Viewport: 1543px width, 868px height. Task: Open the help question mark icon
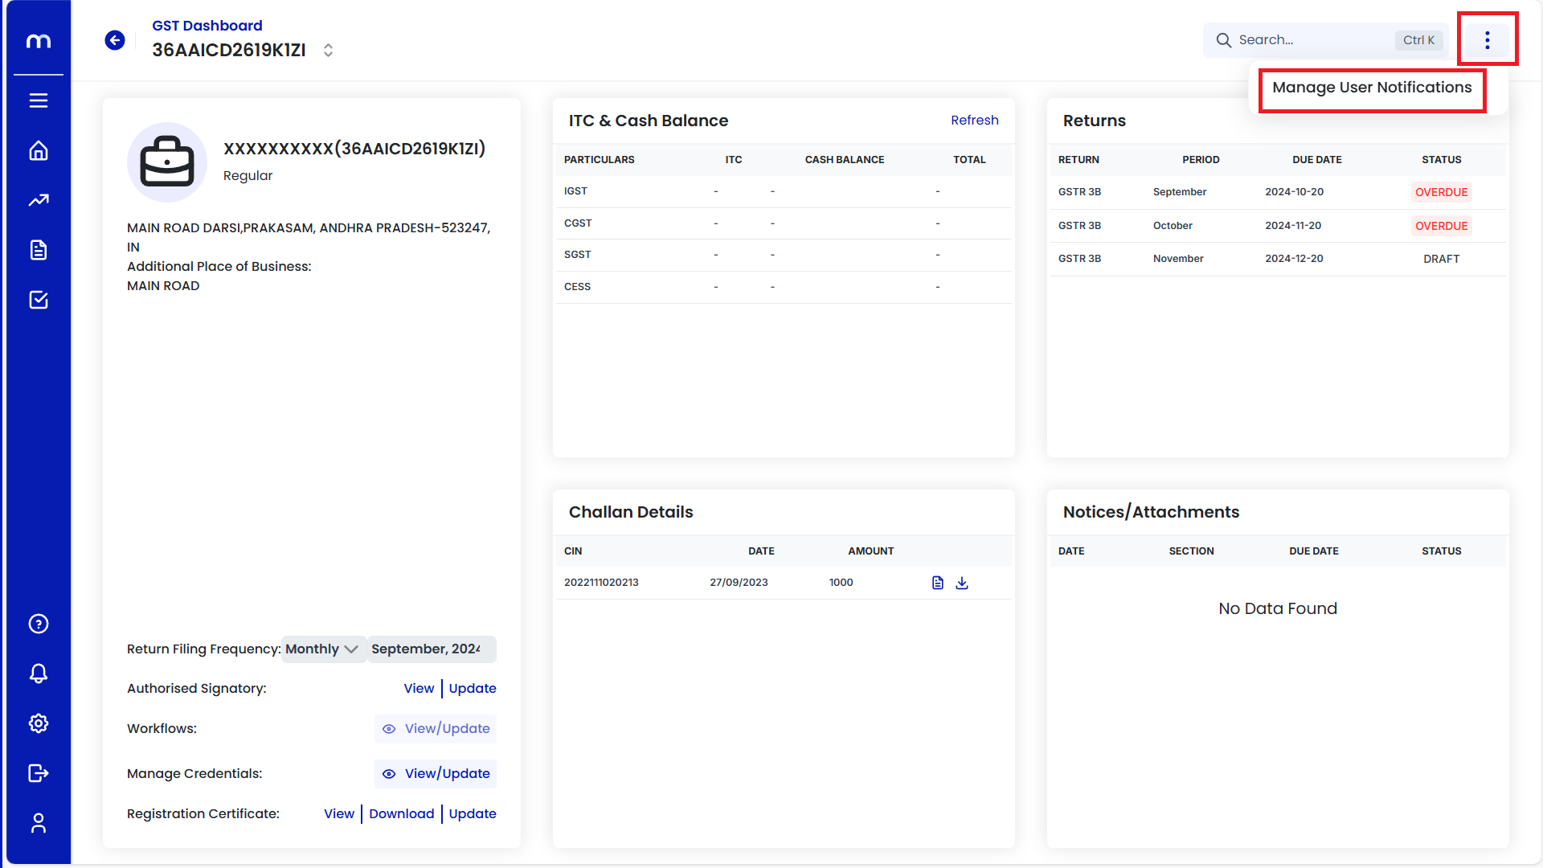pos(39,624)
